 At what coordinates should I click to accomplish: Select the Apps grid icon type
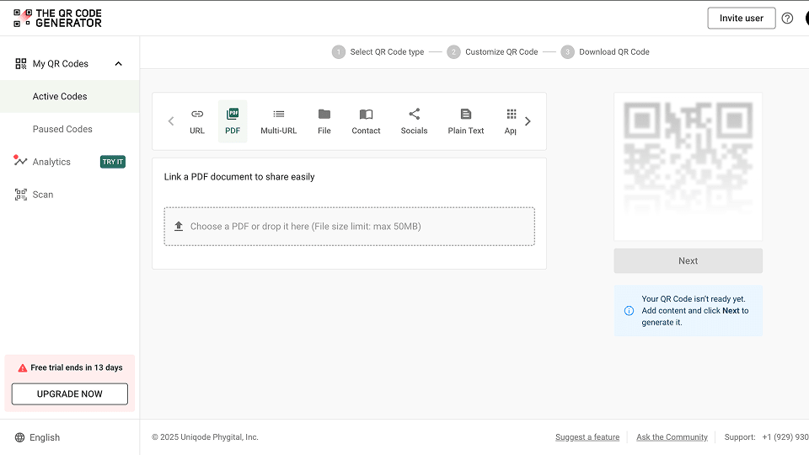click(x=512, y=114)
